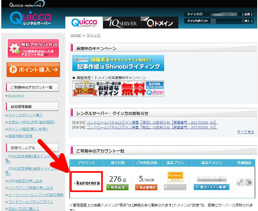This screenshot has width=258, height=211.
Task: Open the 03/21 復旧 notice link
Action: [x=152, y=123]
